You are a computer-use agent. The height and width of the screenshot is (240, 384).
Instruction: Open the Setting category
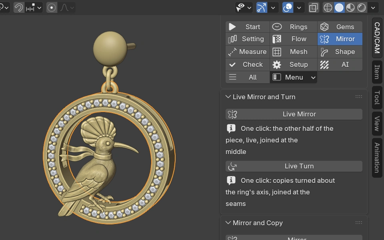pos(247,39)
